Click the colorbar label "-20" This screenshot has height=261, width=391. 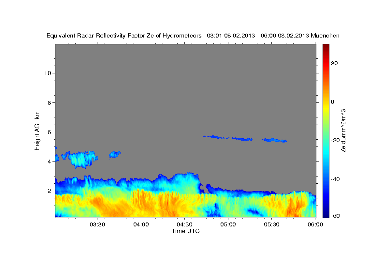tap(336, 140)
